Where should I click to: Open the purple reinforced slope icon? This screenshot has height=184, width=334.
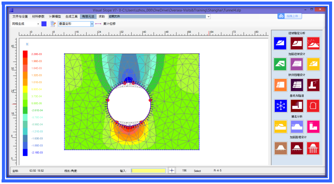pos(297,64)
